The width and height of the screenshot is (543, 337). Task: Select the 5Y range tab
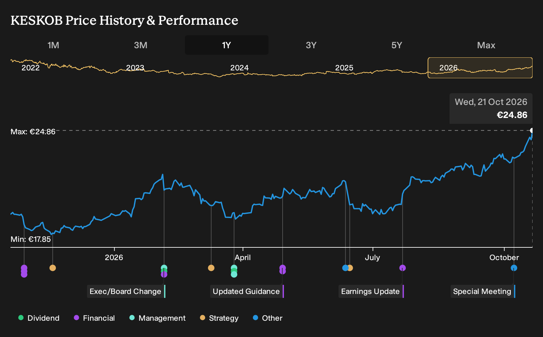coord(397,45)
